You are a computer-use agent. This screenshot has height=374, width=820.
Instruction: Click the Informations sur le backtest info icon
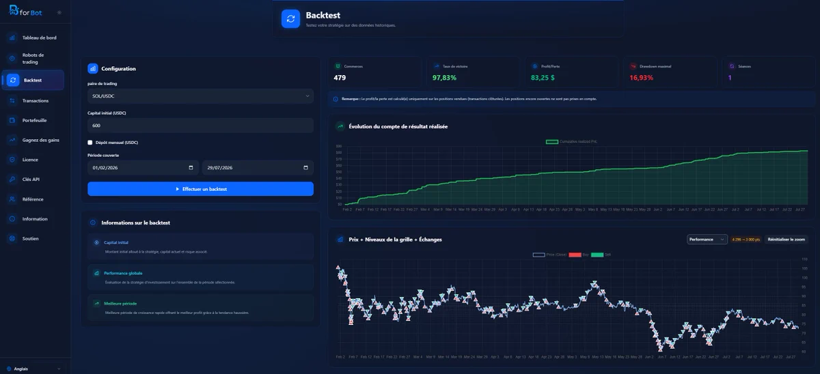tap(93, 222)
